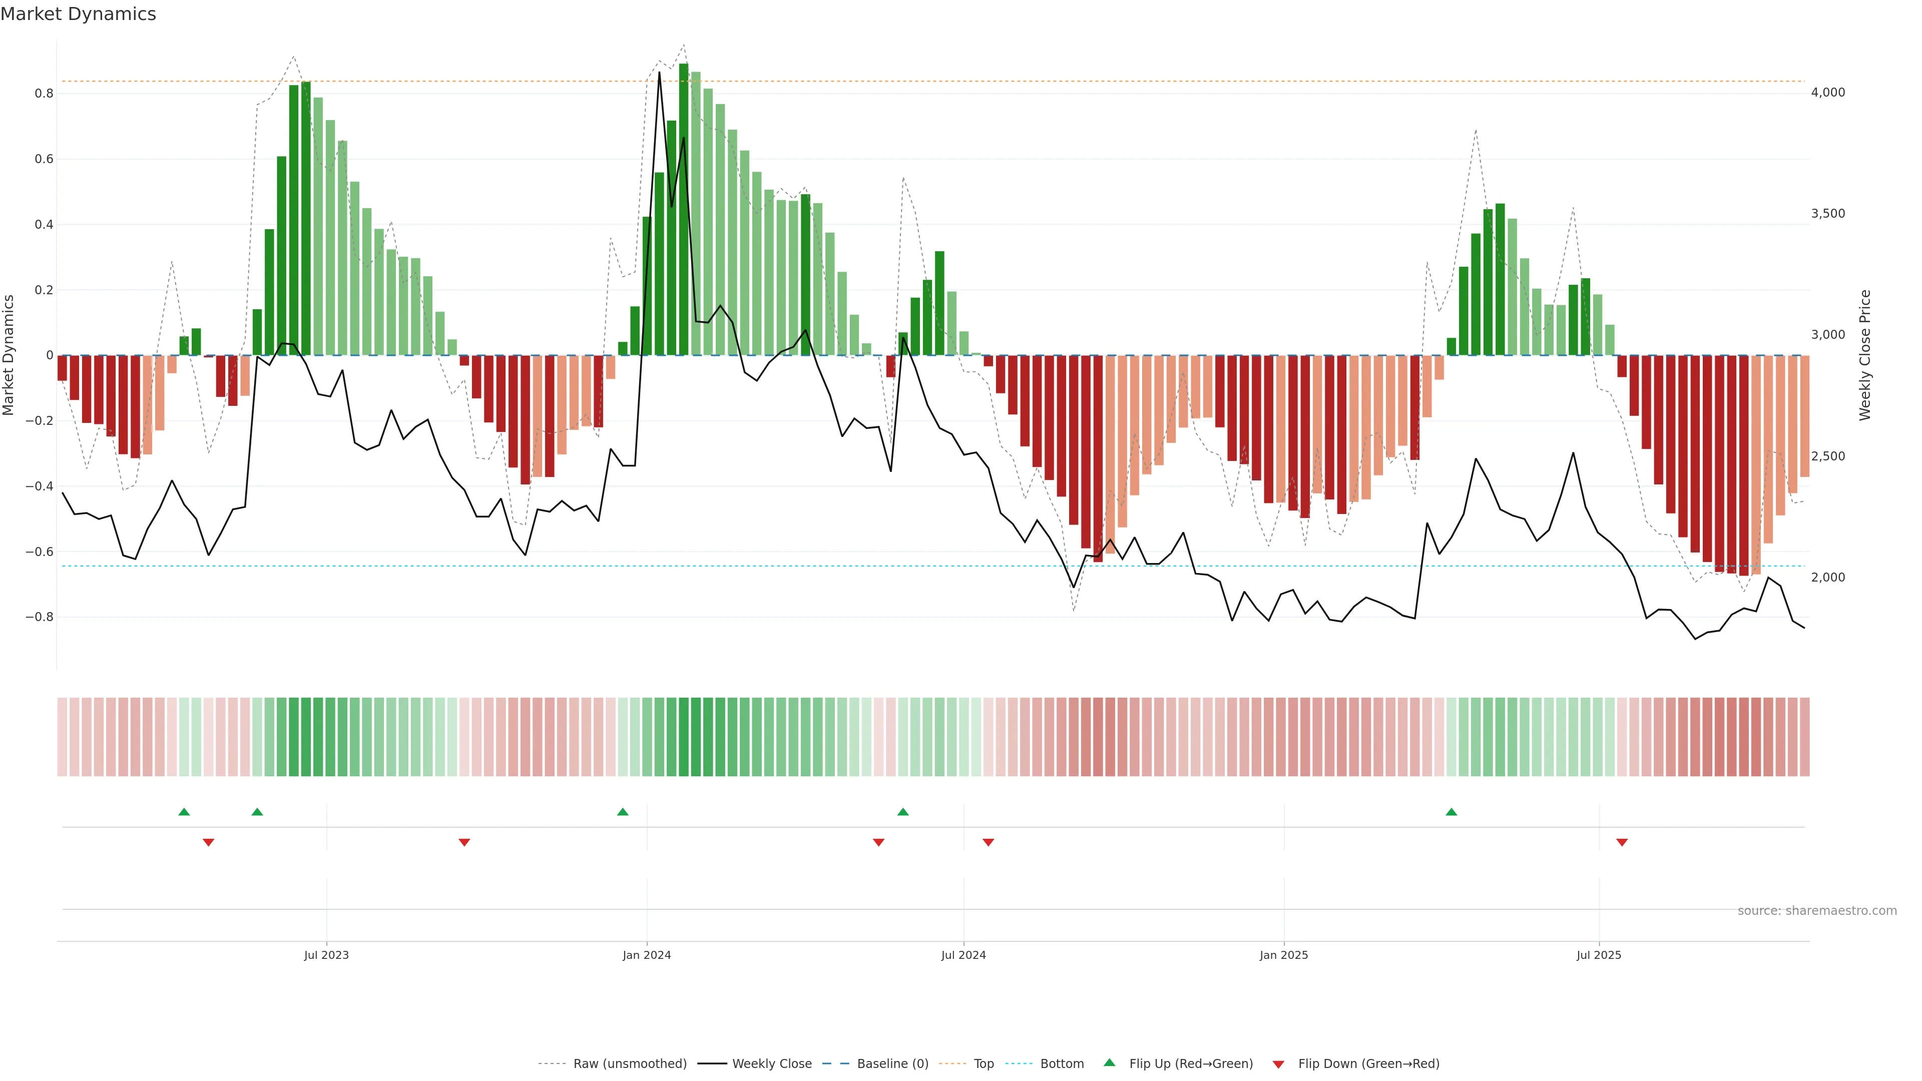Click the Jan 2025 axis label
This screenshot has height=1081, width=1922.
coord(1283,955)
